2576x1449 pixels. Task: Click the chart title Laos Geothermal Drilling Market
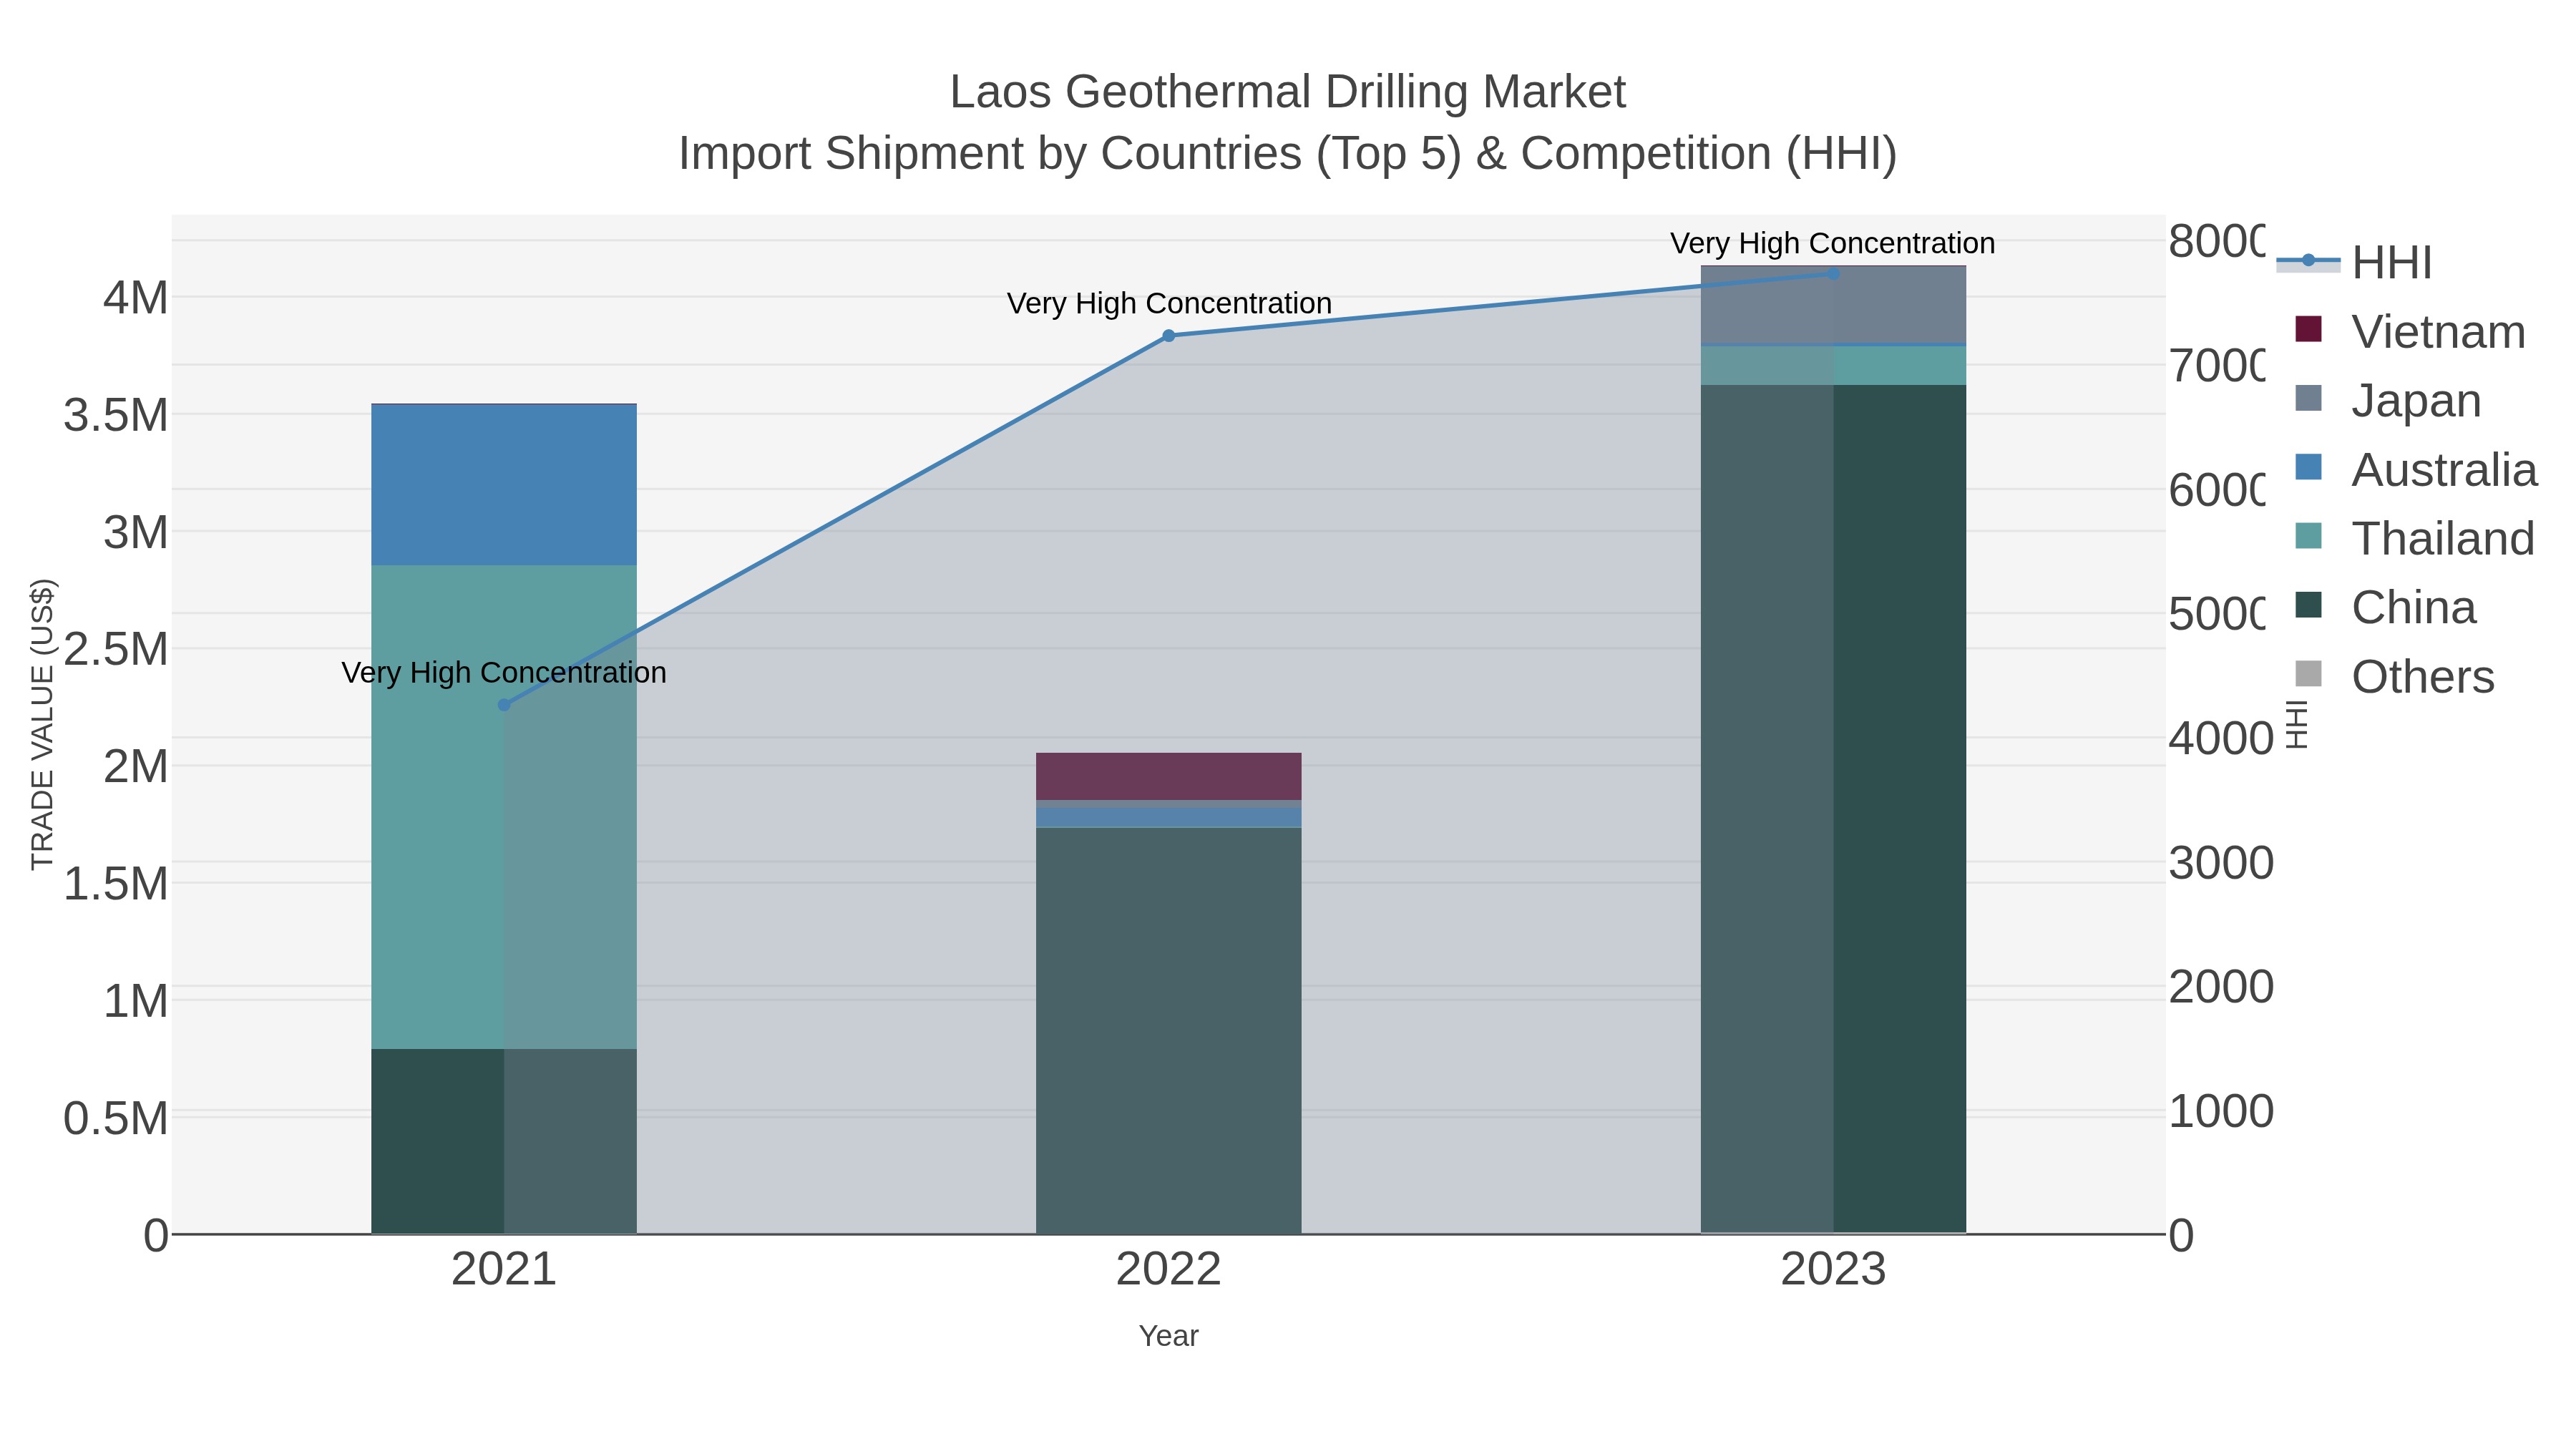[1288, 92]
